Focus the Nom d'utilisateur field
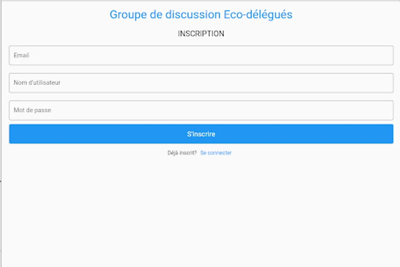 click(x=201, y=83)
